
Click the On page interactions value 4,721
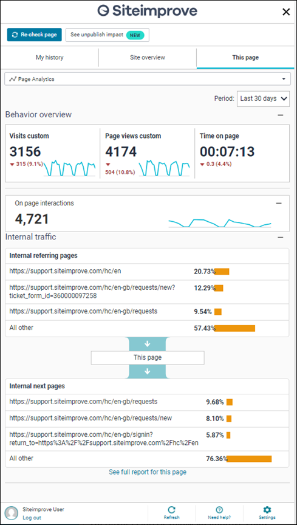(x=32, y=219)
